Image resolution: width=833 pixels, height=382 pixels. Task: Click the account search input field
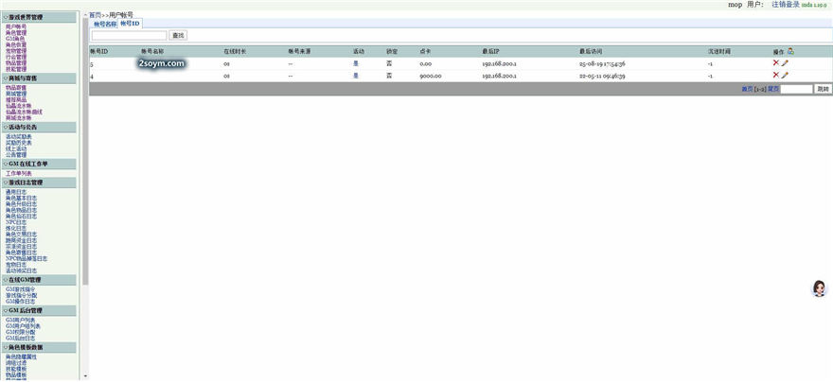(x=128, y=35)
